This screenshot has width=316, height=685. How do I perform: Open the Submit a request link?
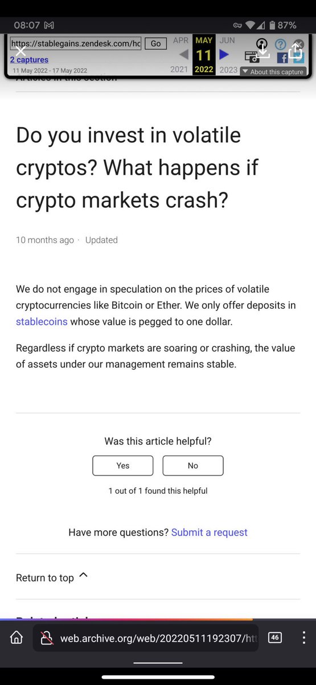pyautogui.click(x=209, y=532)
